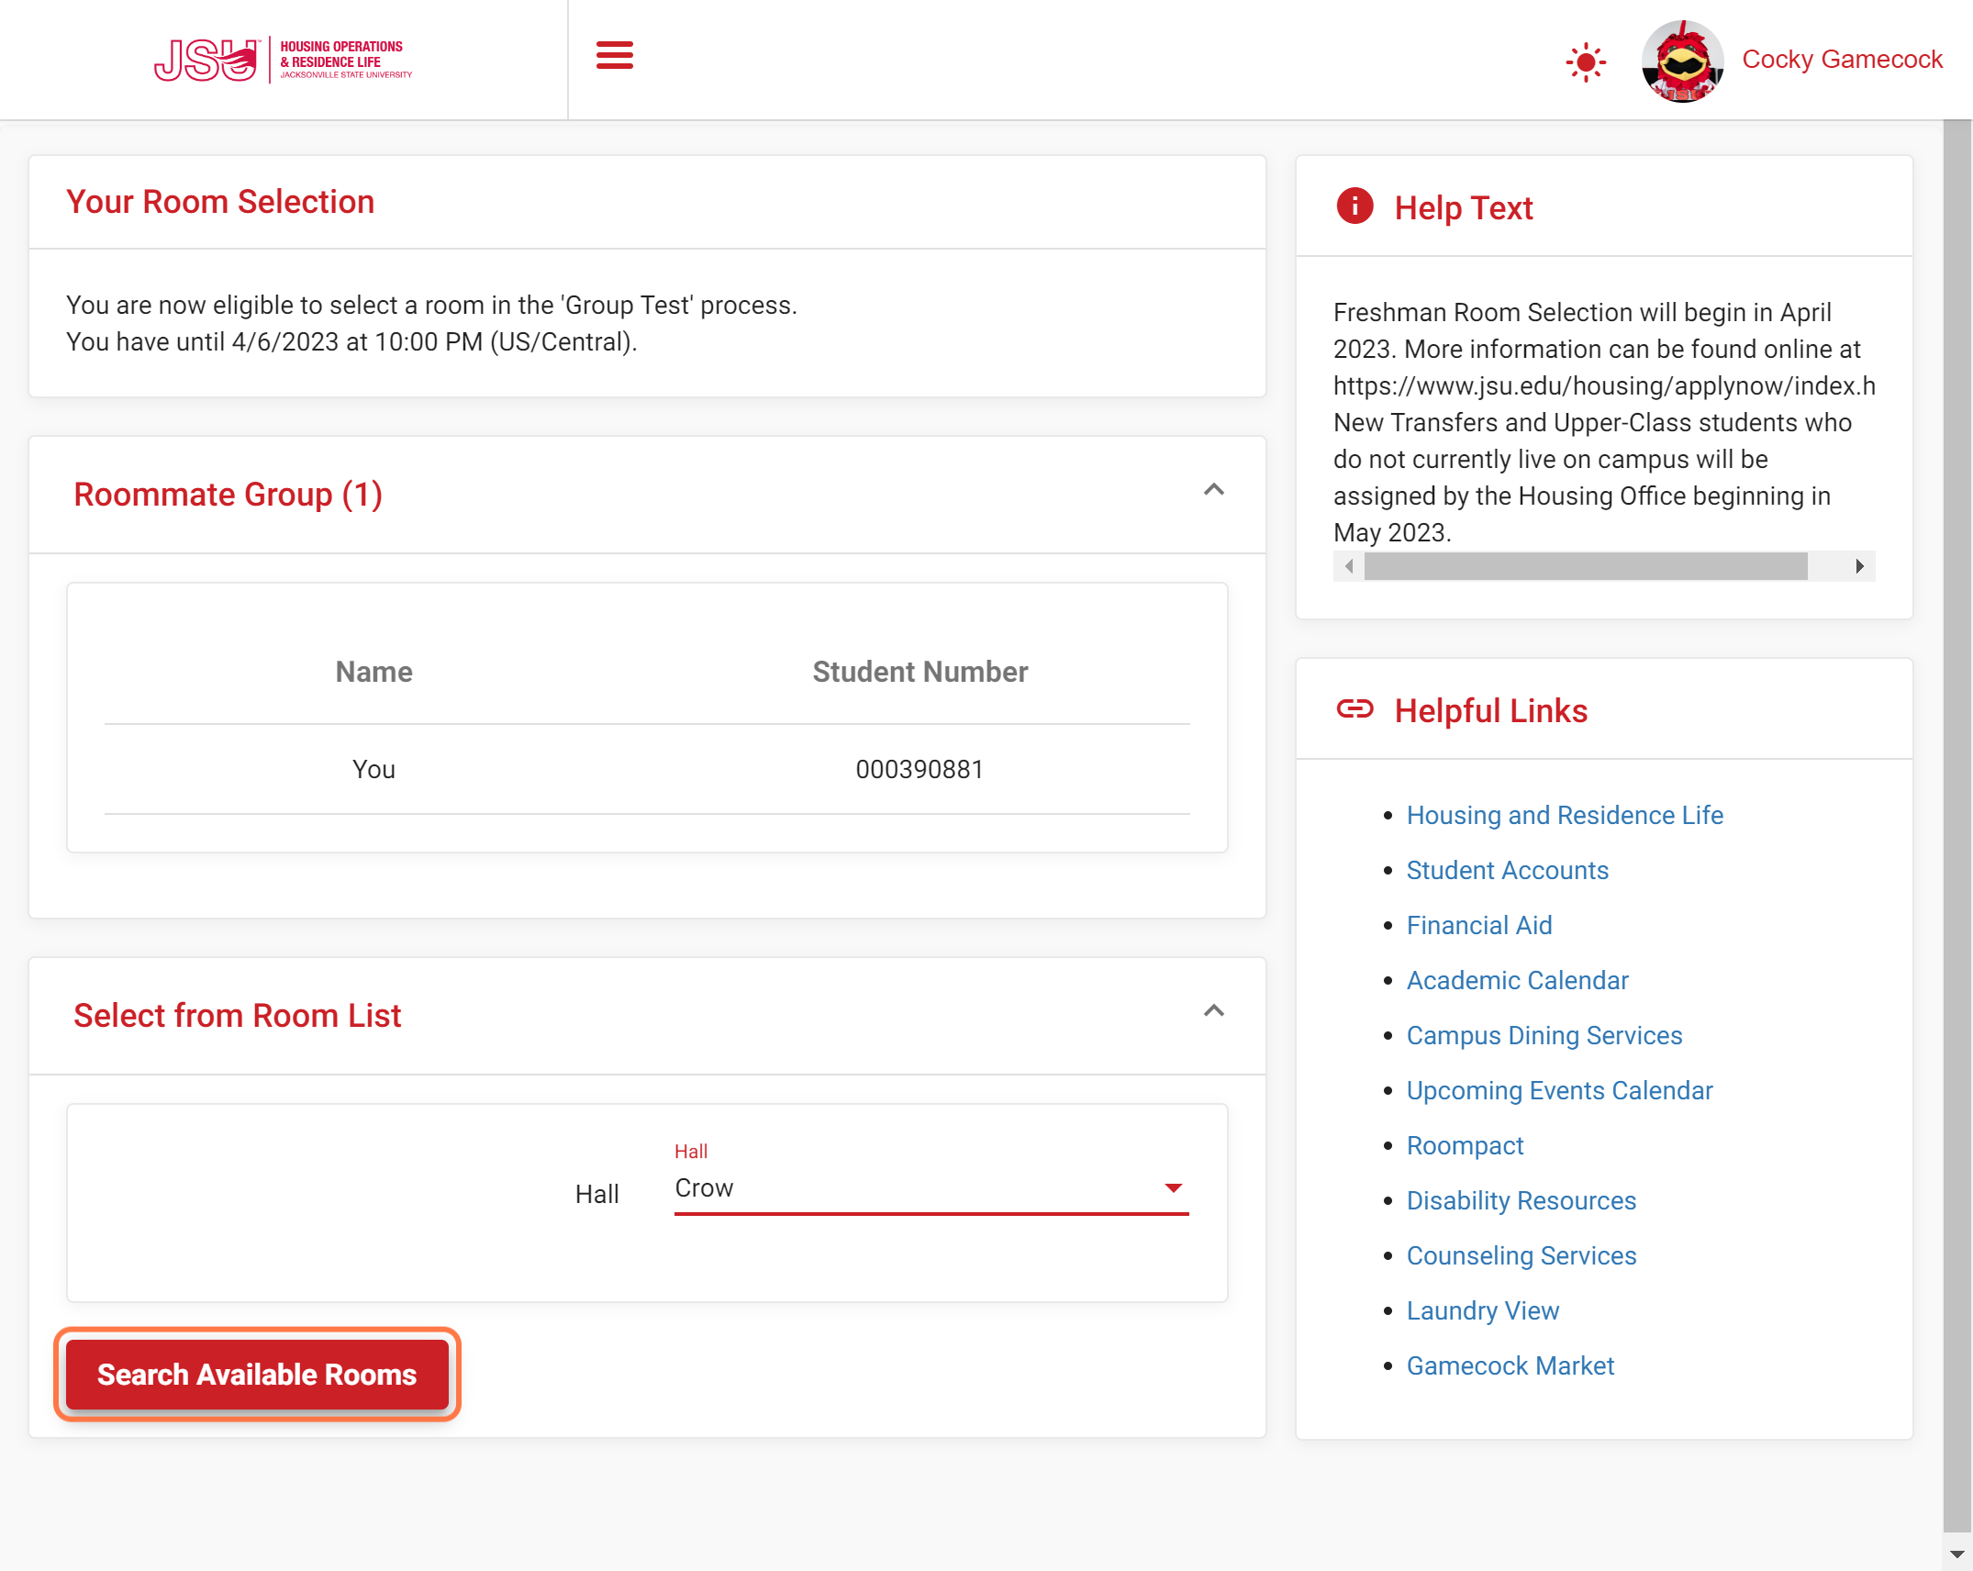Open the hamburger navigation menu
Image resolution: width=1973 pixels, height=1571 pixels.
[x=614, y=56]
